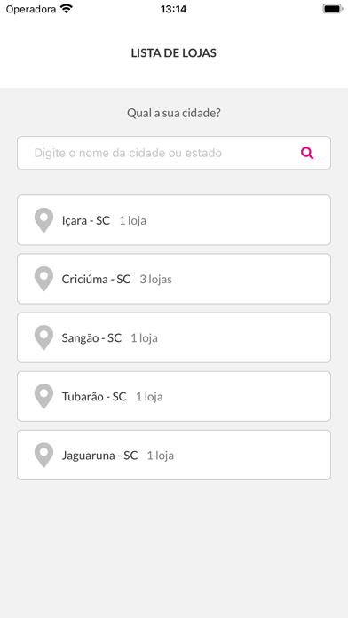Image resolution: width=348 pixels, height=618 pixels.
Task: Click the location pin next to Tubarão
Action: coord(43,396)
